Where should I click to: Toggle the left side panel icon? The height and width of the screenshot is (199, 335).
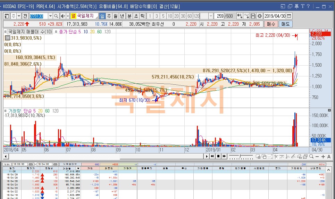tap(7, 16)
